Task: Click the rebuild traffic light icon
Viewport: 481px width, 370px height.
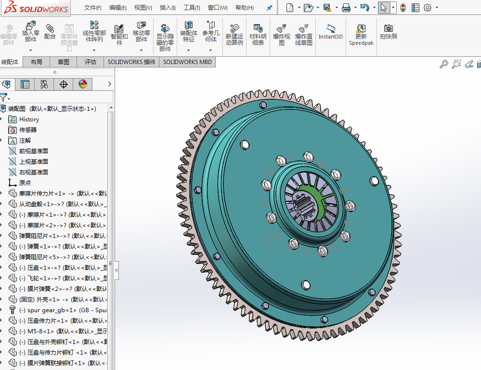Action: pos(403,8)
